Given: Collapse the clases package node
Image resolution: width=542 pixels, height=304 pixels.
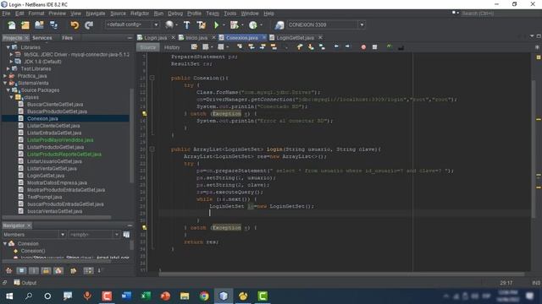Looking at the screenshot, I should (x=11, y=97).
